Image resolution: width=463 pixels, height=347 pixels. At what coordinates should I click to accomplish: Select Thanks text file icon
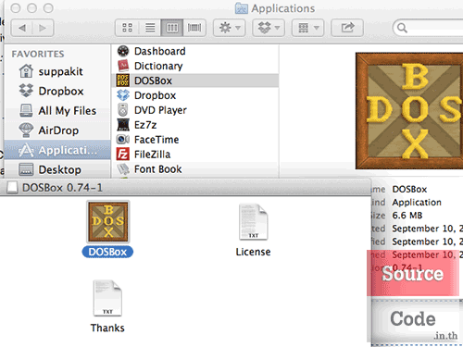pyautogui.click(x=107, y=298)
